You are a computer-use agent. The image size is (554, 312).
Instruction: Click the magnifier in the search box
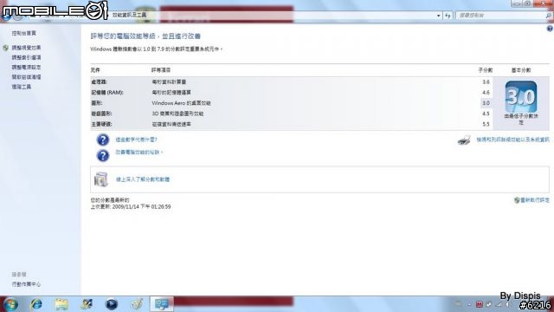548,16
